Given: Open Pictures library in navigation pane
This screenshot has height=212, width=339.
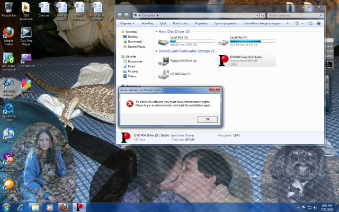Looking at the screenshot, I should (130, 72).
